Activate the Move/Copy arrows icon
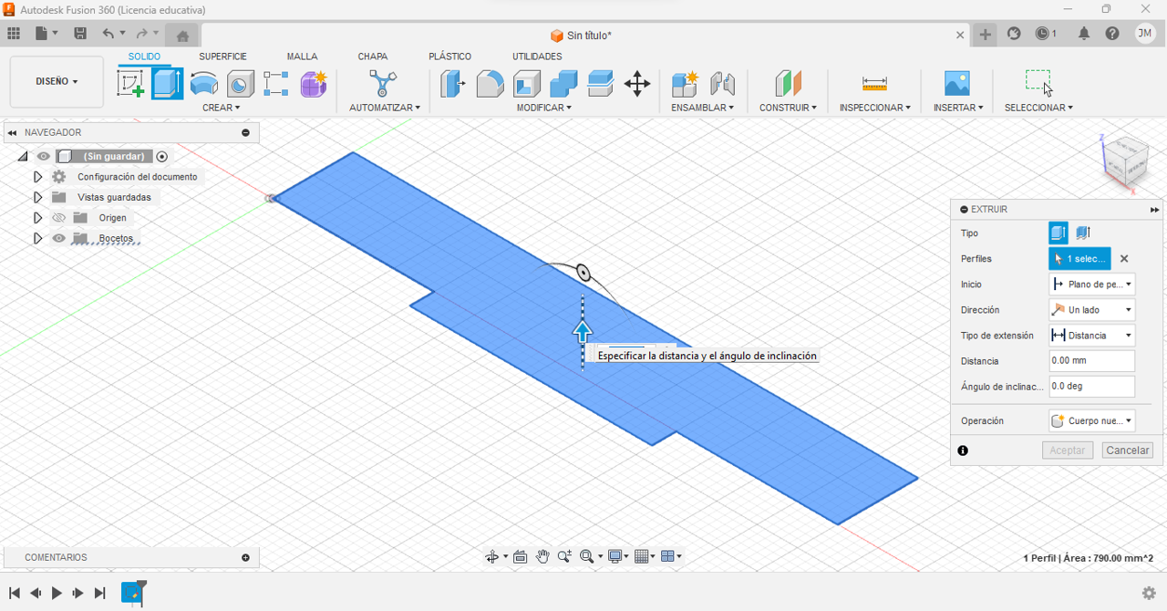This screenshot has height=611, width=1167. point(637,84)
